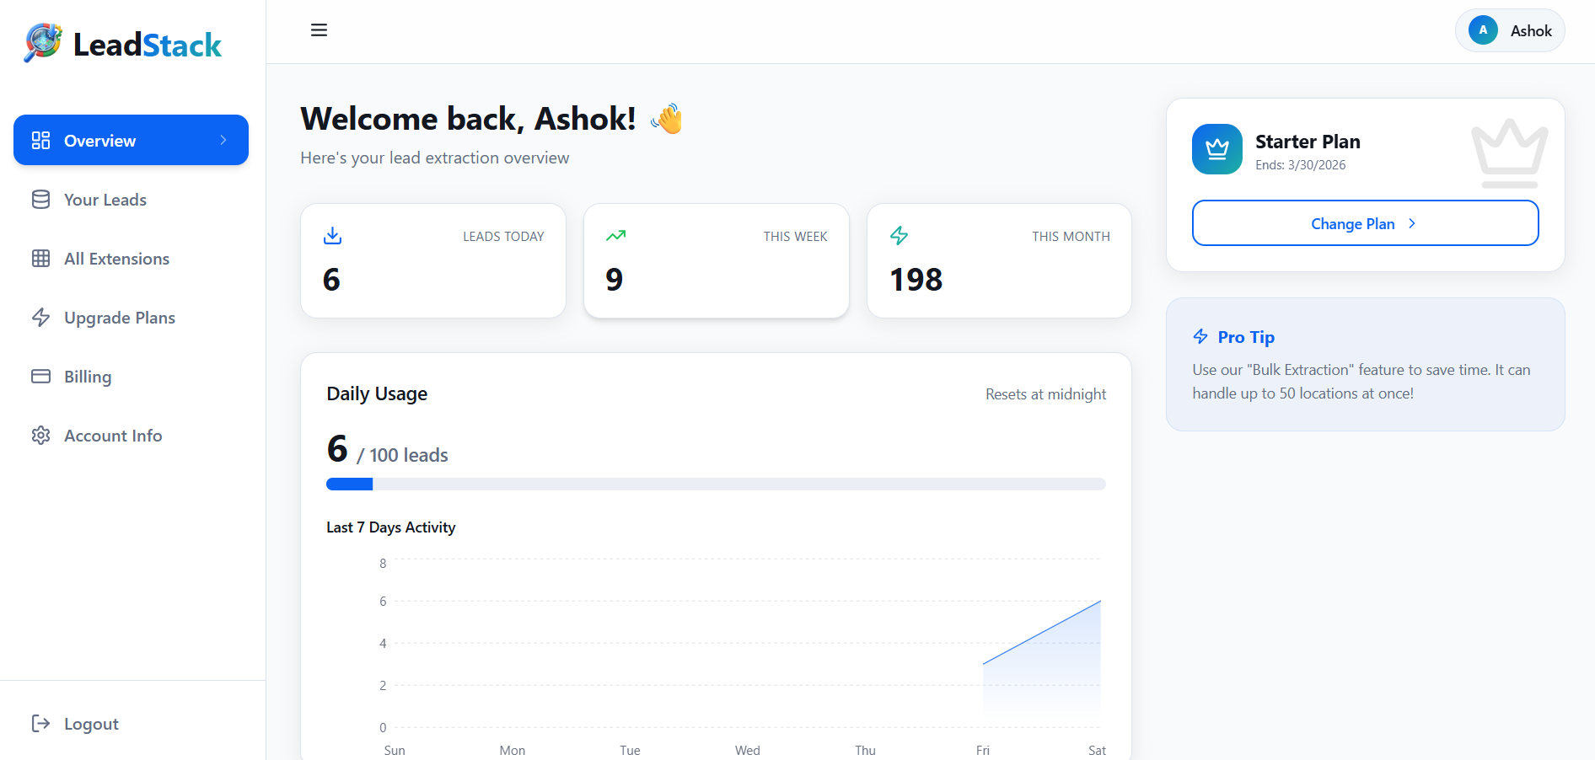Image resolution: width=1595 pixels, height=760 pixels.
Task: Click the lightning icon on This Month card
Action: 899,236
